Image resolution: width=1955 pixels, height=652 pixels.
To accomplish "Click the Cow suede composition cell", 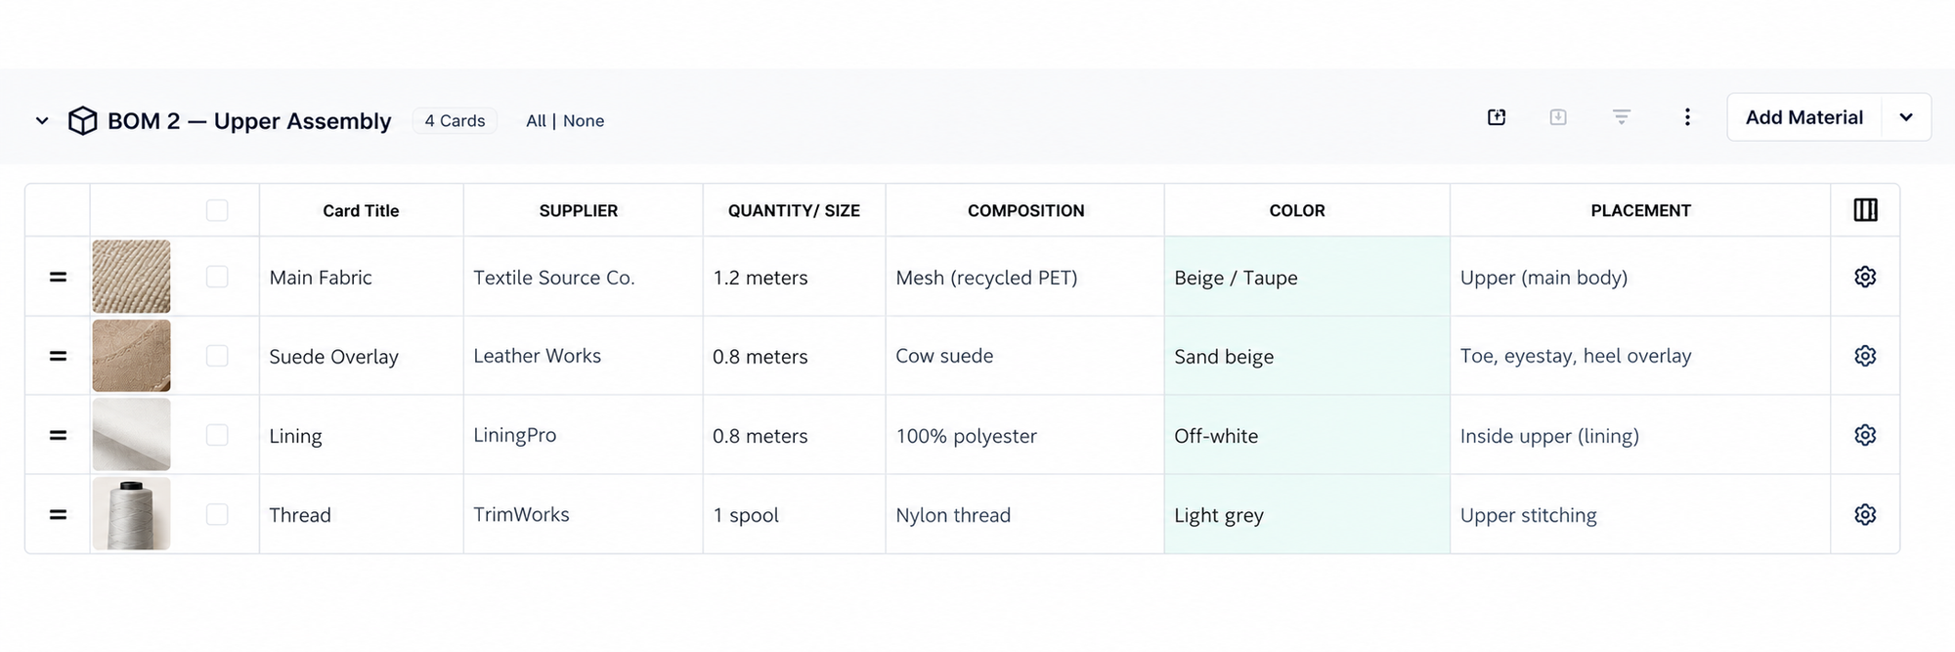I will tap(1024, 356).
